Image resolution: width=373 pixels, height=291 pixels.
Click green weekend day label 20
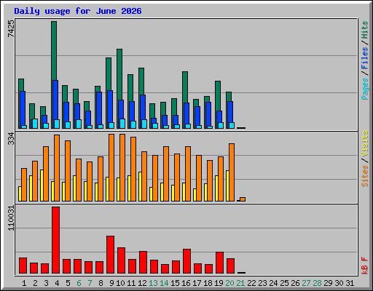229,283
